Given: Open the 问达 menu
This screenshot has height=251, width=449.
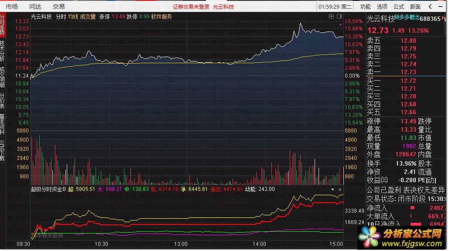Looking at the screenshot, I should [x=35, y=6].
